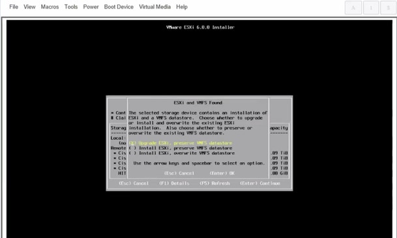
Task: Open the Virtual Media menu
Action: (x=154, y=7)
